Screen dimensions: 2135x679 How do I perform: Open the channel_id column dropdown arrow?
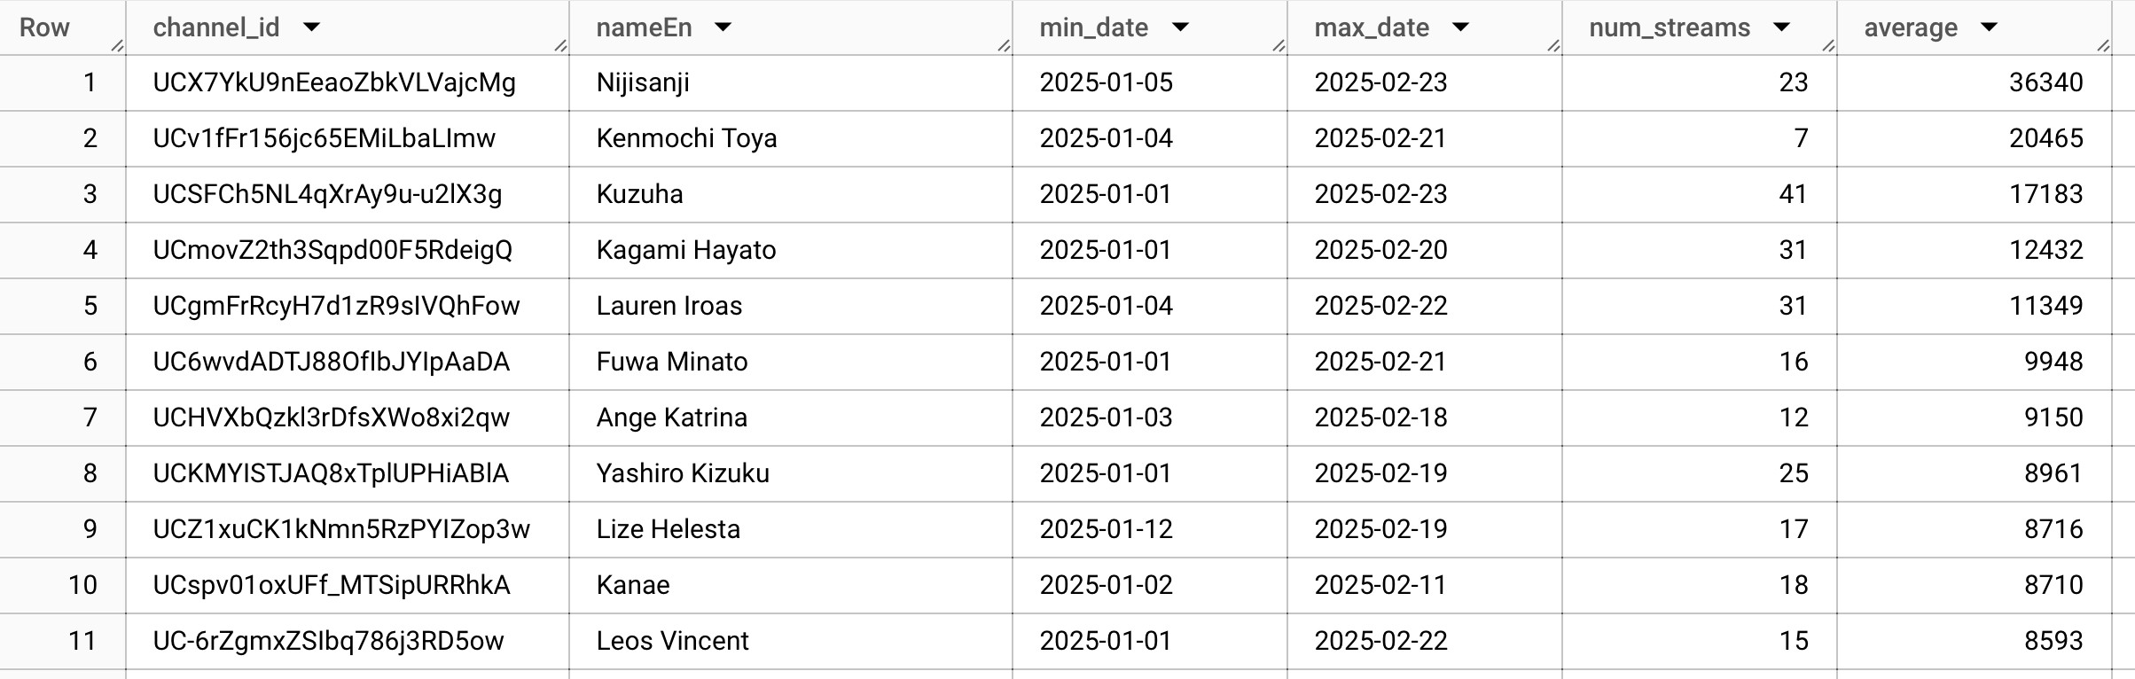[311, 27]
